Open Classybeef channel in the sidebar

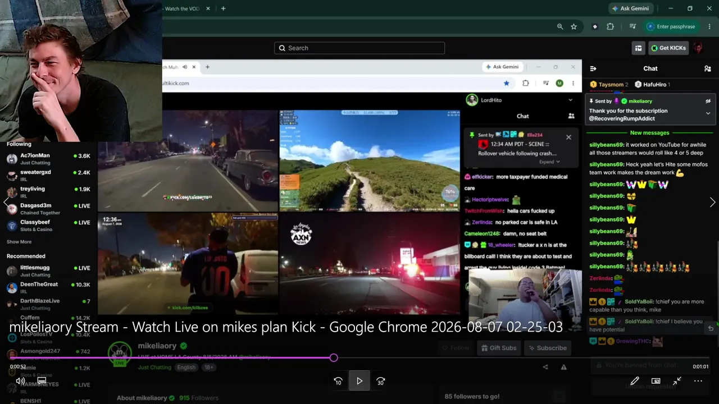click(49, 225)
